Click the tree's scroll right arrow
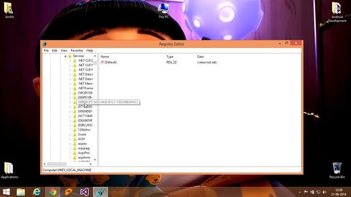The width and height of the screenshot is (351, 197). click(x=90, y=164)
